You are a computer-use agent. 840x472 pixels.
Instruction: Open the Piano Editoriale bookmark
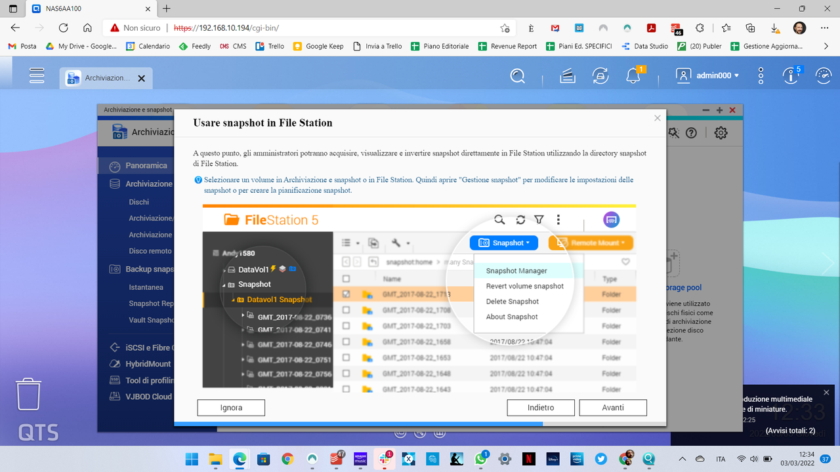440,47
